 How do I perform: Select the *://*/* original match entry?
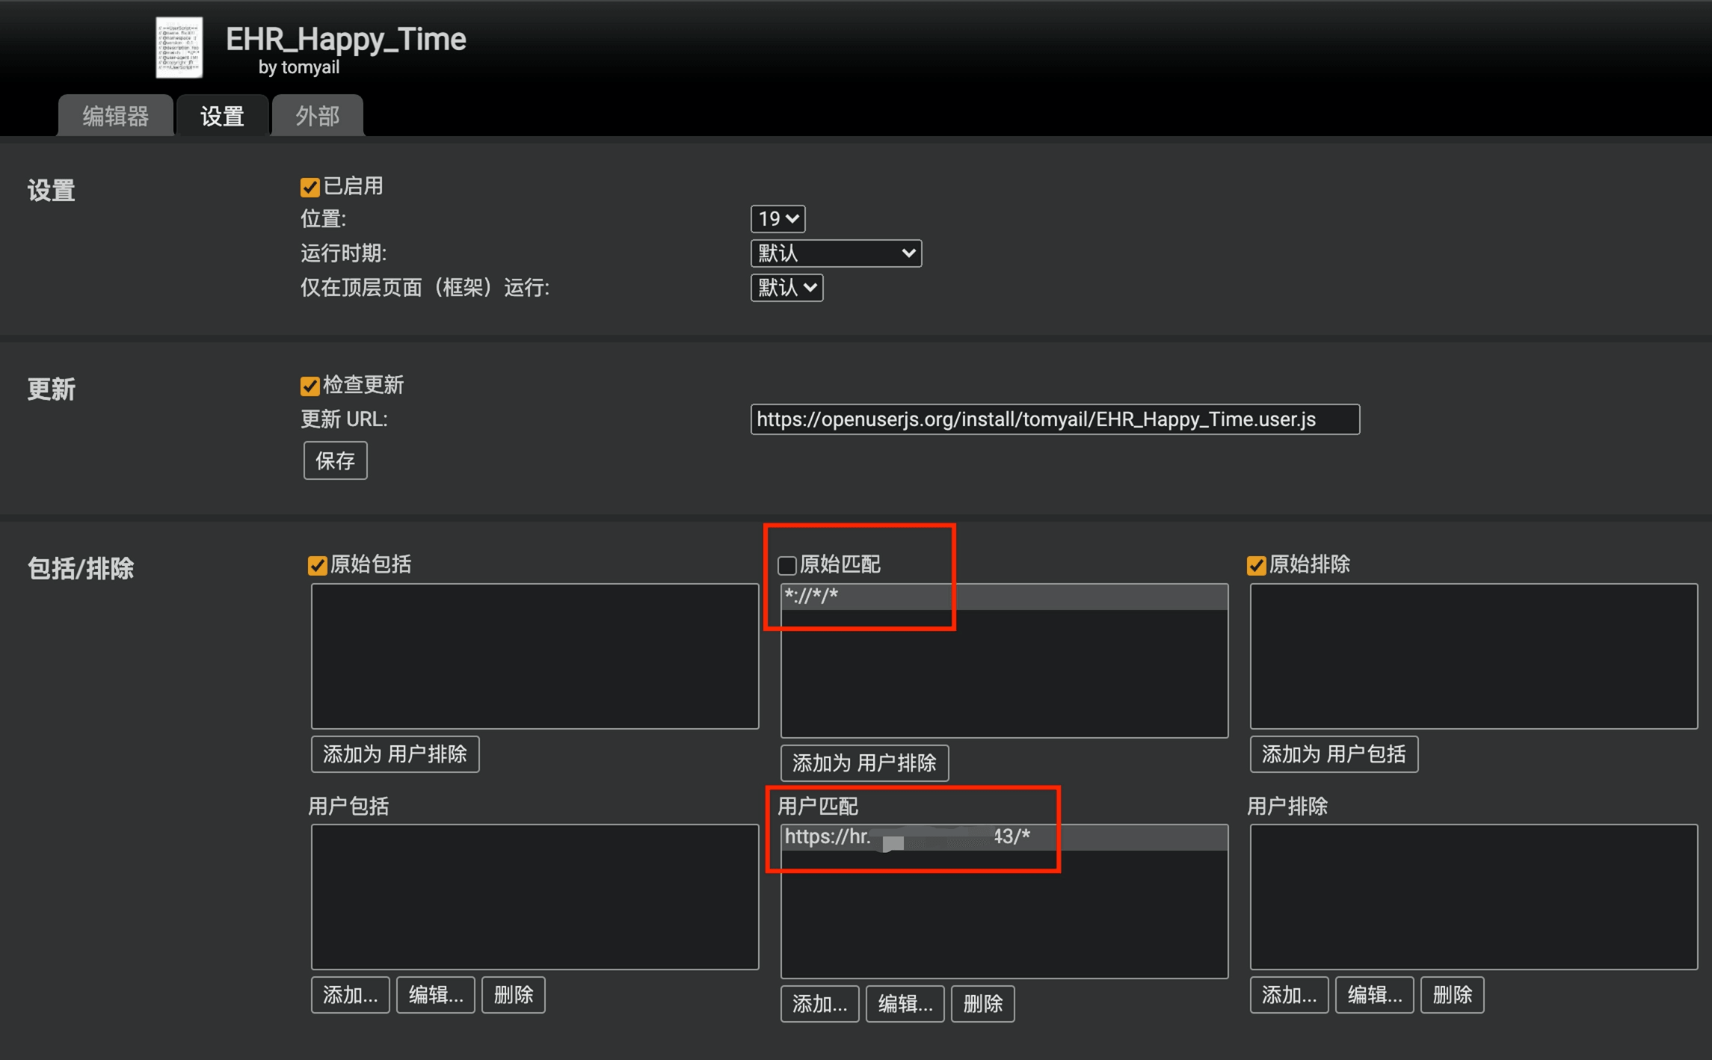(1003, 597)
